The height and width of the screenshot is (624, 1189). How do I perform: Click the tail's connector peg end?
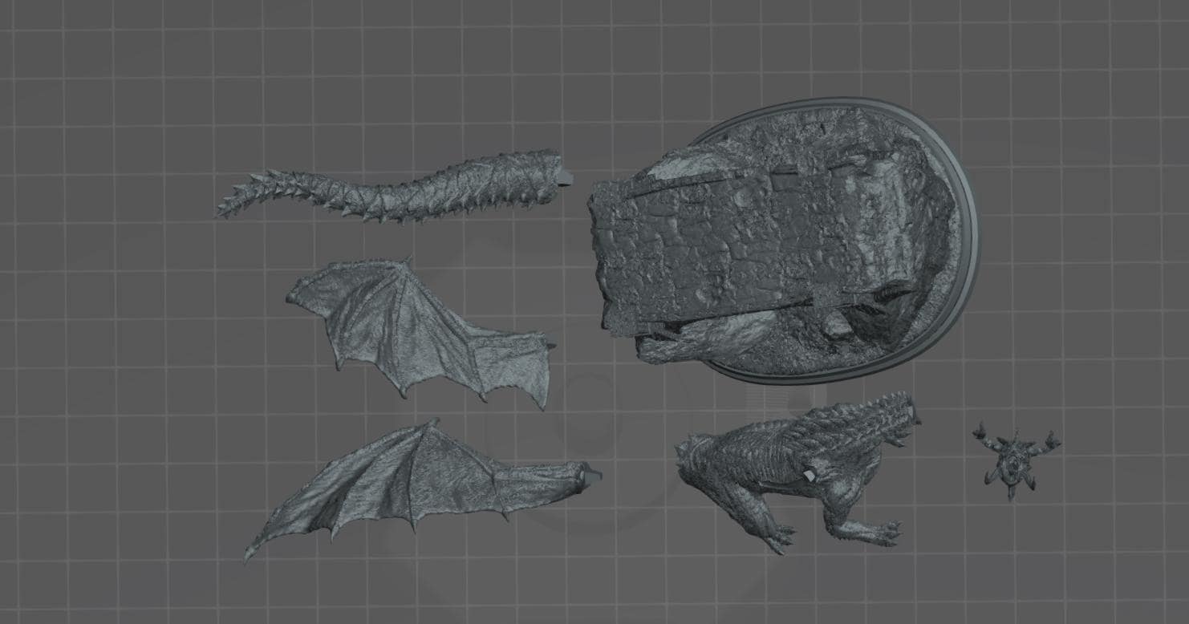coord(566,177)
